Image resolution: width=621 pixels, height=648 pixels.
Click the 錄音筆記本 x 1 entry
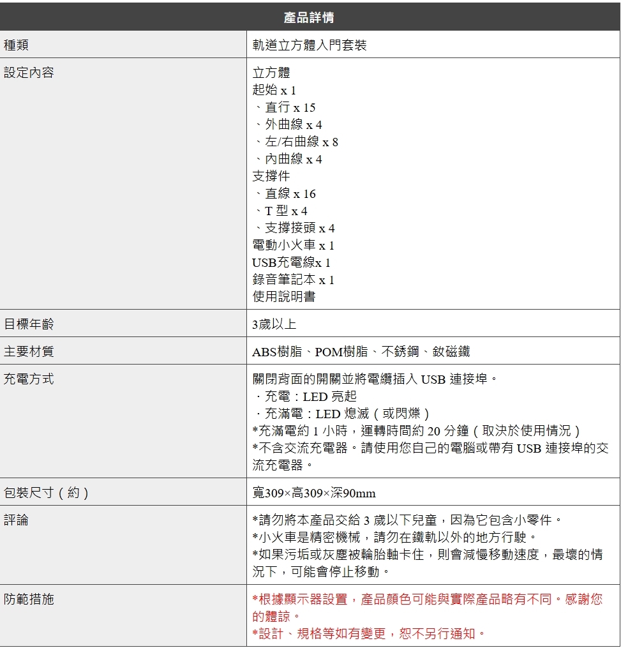pos(293,280)
